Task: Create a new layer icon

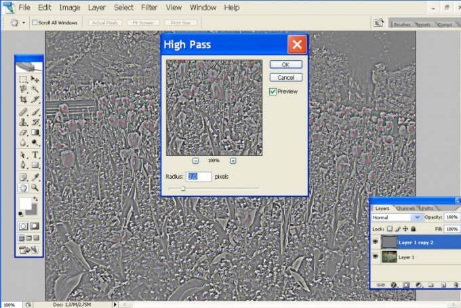Action: [443, 285]
